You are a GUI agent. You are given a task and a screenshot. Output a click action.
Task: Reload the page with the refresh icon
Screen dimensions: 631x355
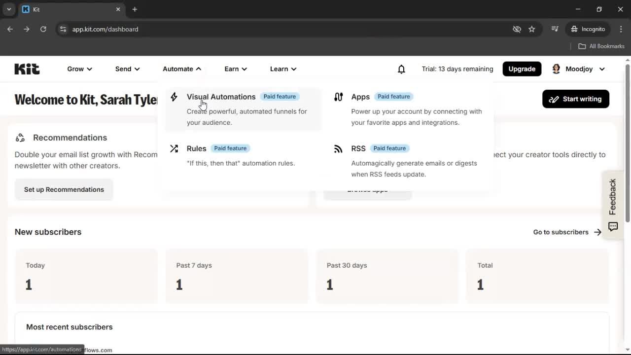[43, 29]
